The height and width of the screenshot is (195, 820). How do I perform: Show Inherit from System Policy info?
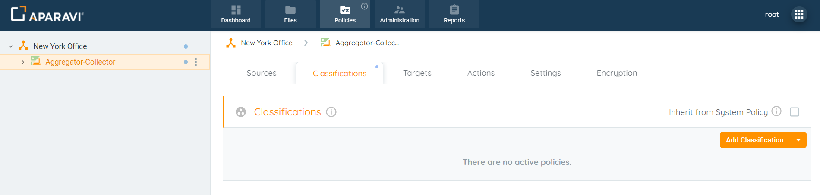(x=776, y=111)
